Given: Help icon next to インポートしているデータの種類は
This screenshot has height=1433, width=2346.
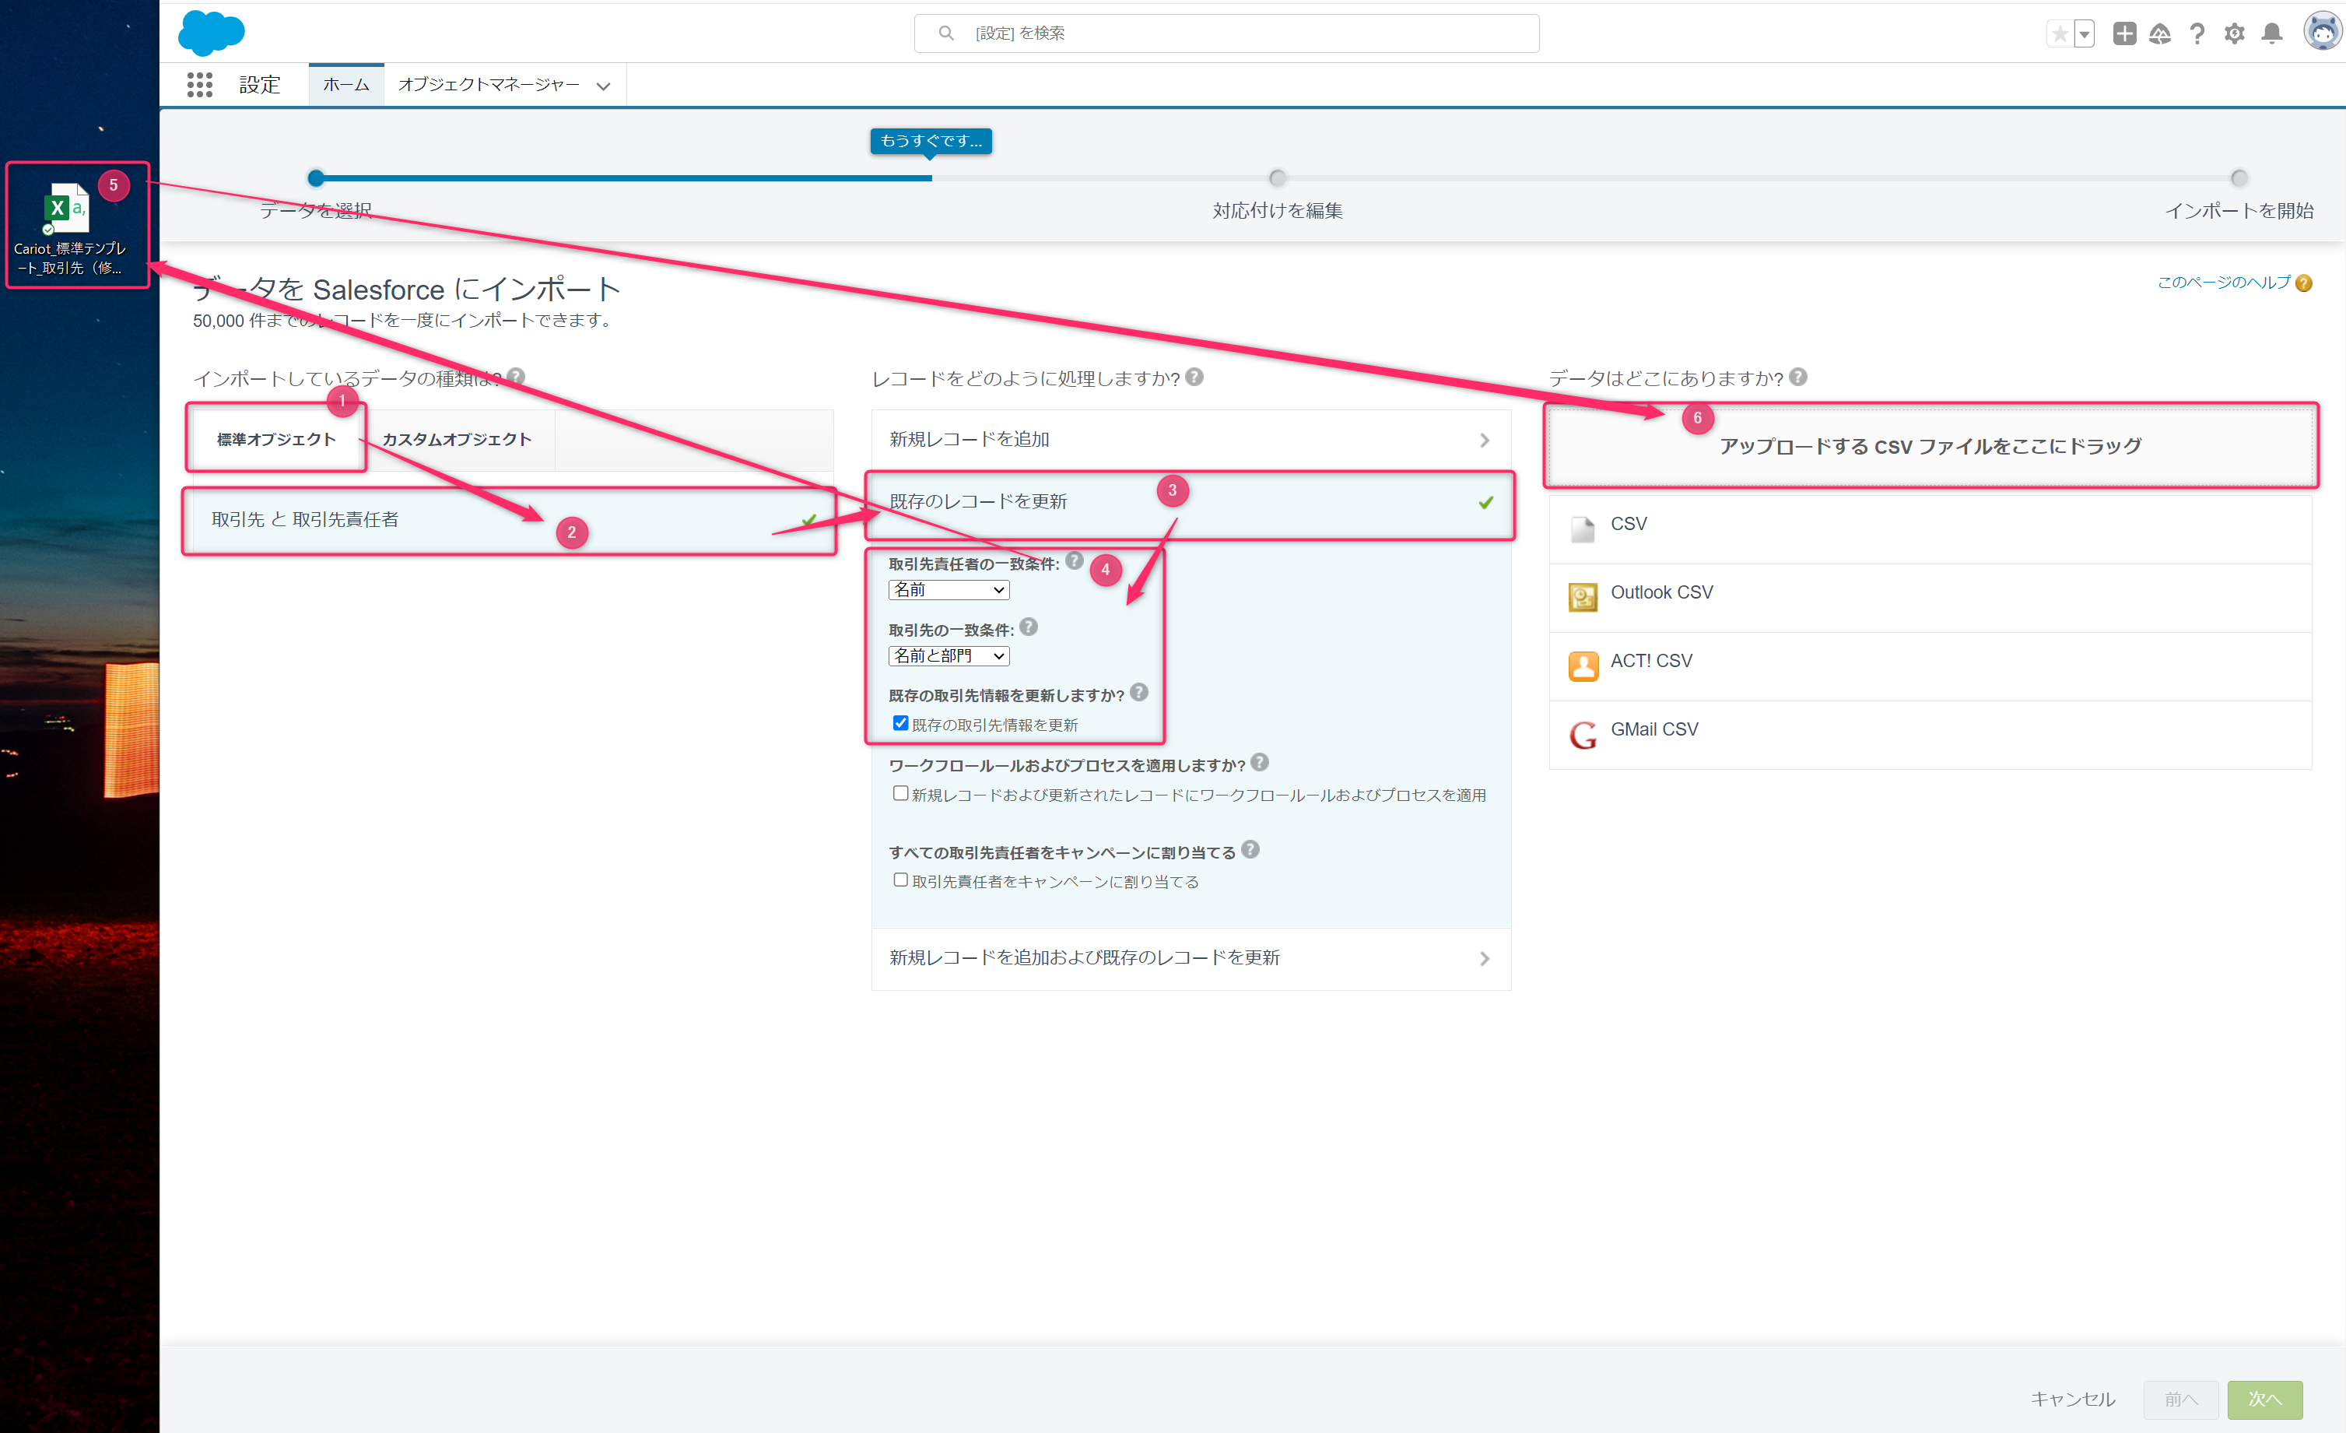Looking at the screenshot, I should pyautogui.click(x=516, y=377).
